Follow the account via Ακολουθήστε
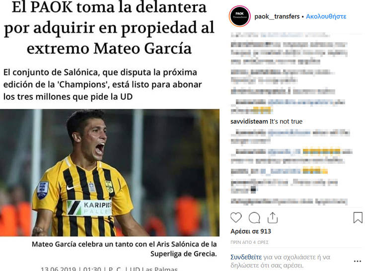Image resolution: width=365 pixels, height=271 pixels. [x=326, y=16]
